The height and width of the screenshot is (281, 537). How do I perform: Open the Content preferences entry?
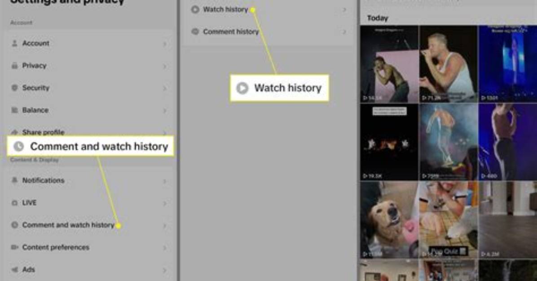click(x=89, y=247)
